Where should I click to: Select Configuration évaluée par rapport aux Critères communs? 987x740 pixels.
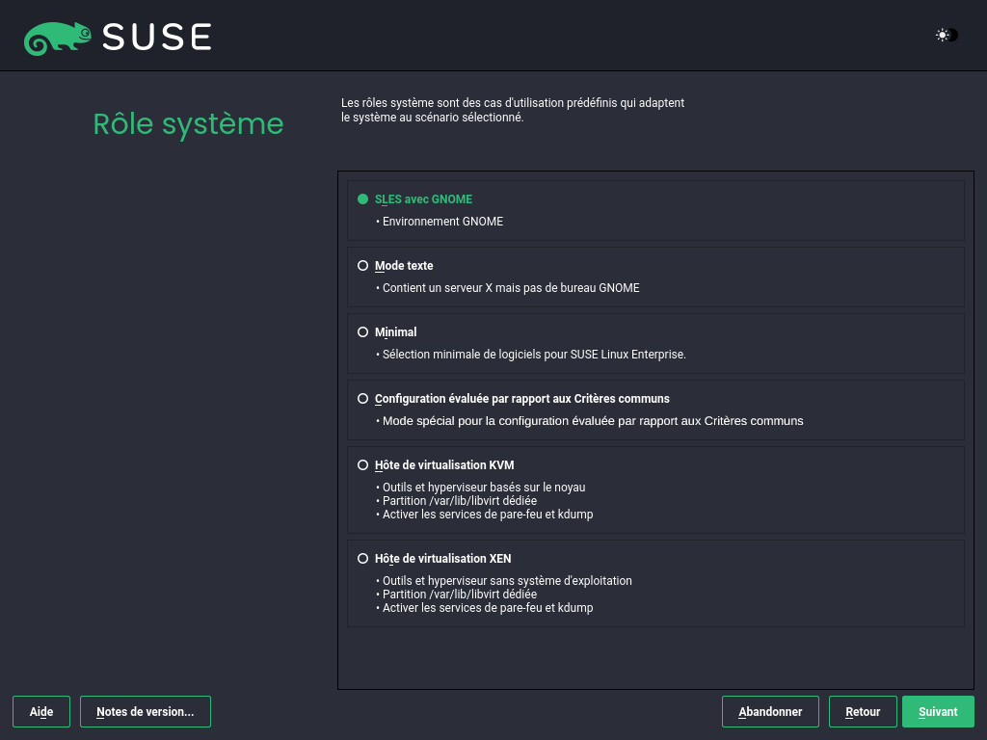click(x=362, y=398)
